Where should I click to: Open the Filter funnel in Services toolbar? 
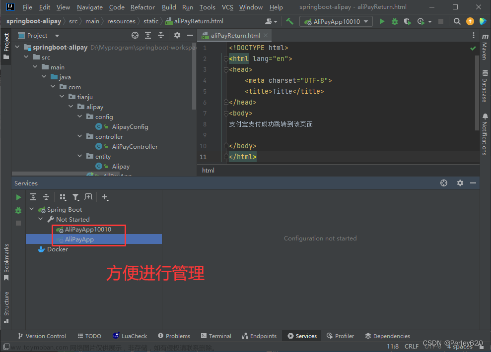[x=76, y=197]
